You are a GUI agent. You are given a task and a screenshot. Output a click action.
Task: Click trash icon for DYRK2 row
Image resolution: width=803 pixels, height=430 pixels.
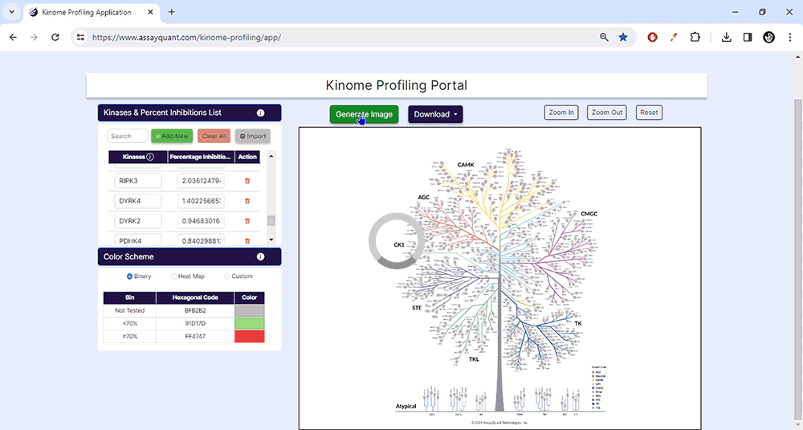(x=247, y=221)
